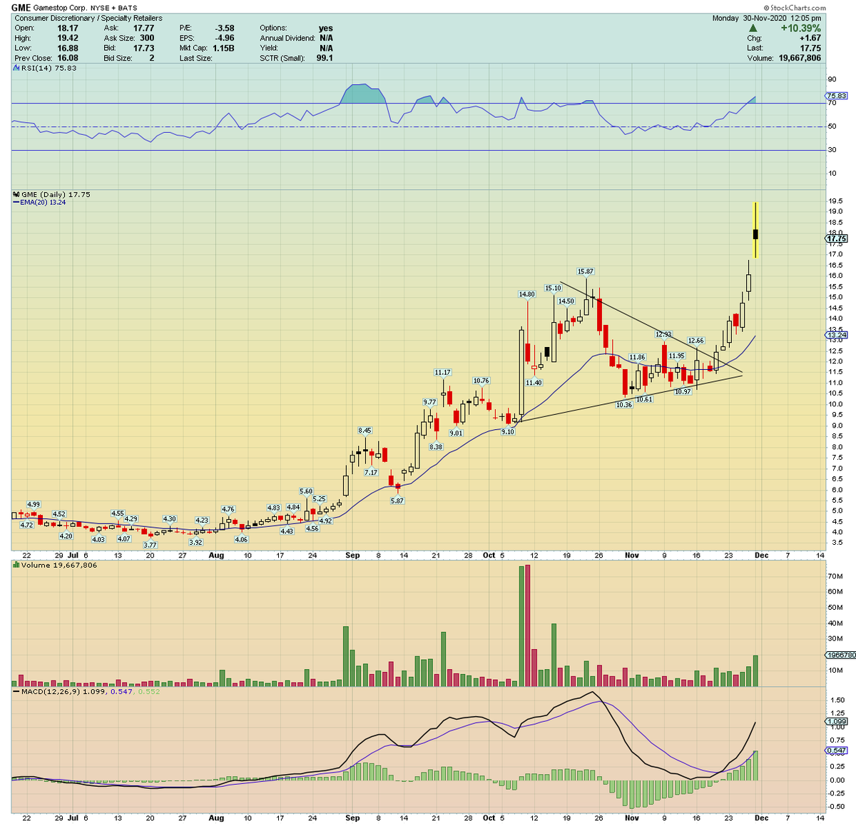Screen dimensions: 856x824
Task: Click the P/E value -3.58
Action: coord(225,28)
